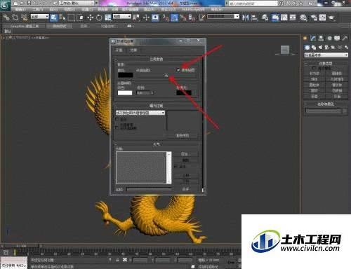Image resolution: width=351 pixels, height=269 pixels.
Task: Select the Shapes category icon
Action: (x=314, y=48)
